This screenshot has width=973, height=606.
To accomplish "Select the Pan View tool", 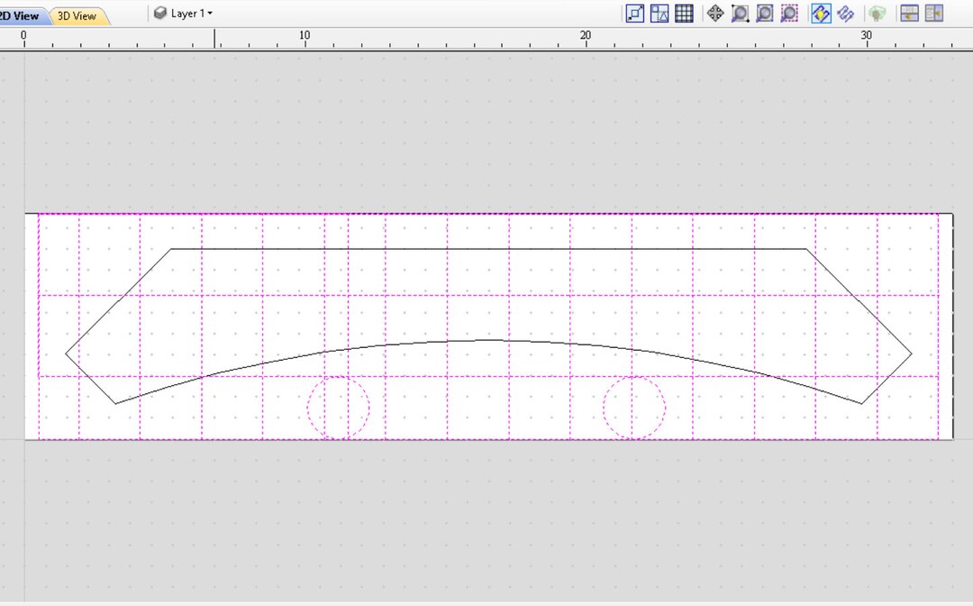I will point(714,13).
